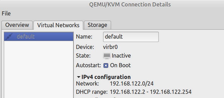Click into the network Name field
This screenshot has height=98, width=224.
[x=131, y=37]
